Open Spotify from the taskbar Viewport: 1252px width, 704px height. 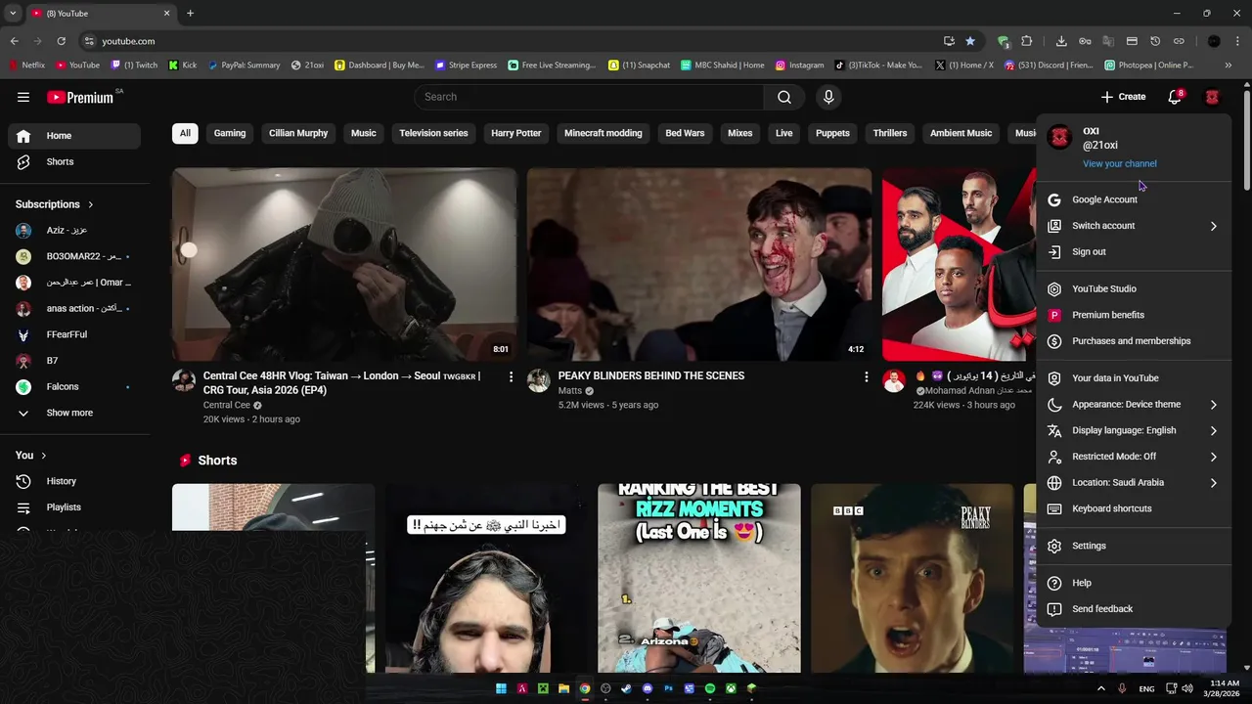pos(710,688)
